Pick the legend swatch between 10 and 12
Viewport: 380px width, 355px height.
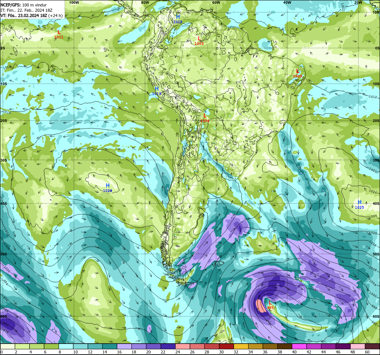point(81,347)
